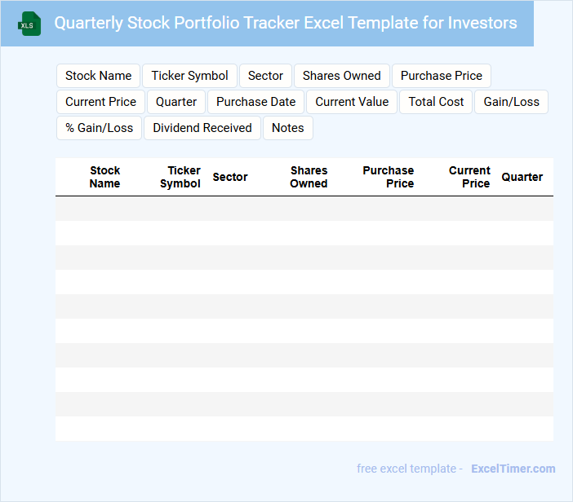Select the Stock Name tag
The image size is (573, 502).
pos(98,76)
